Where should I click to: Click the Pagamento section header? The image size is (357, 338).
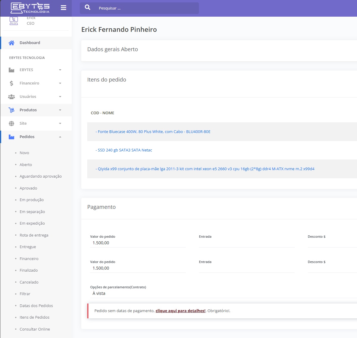[101, 207]
